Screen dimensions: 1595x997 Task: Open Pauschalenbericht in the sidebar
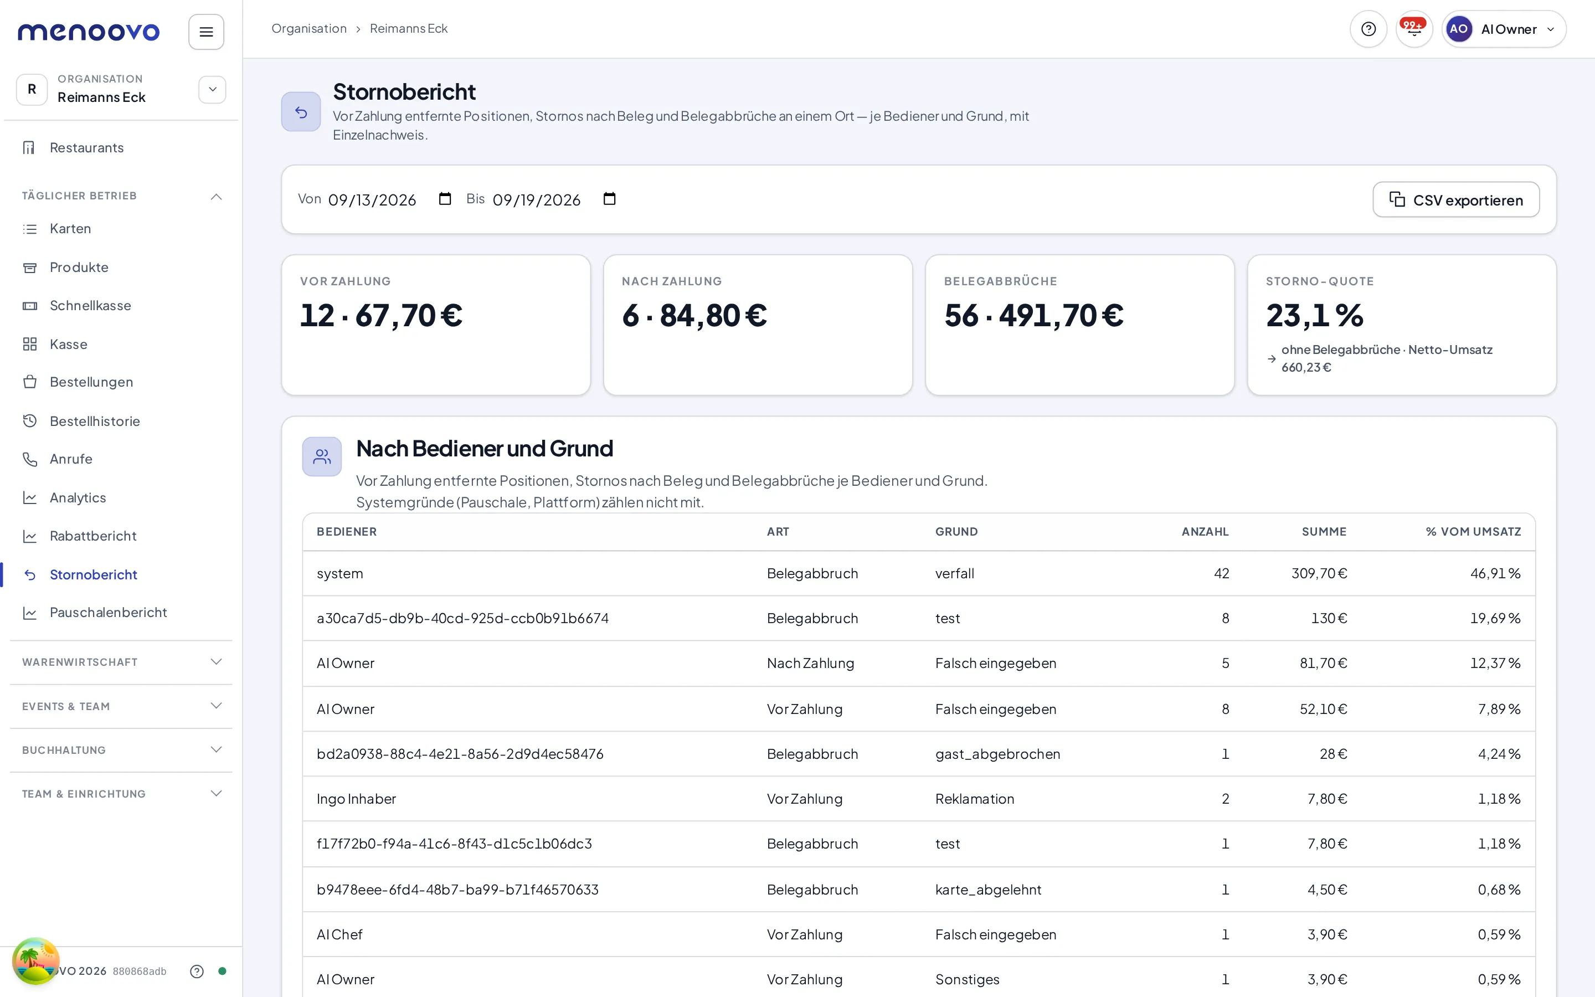tap(108, 613)
